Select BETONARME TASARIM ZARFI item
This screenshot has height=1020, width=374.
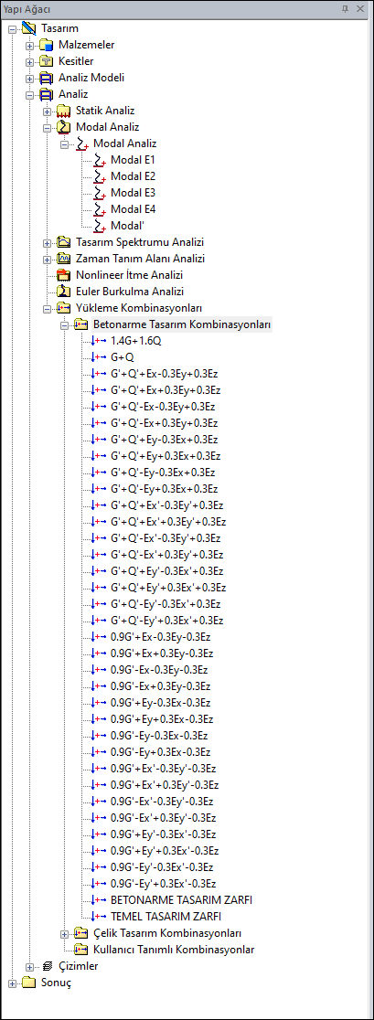tap(181, 901)
